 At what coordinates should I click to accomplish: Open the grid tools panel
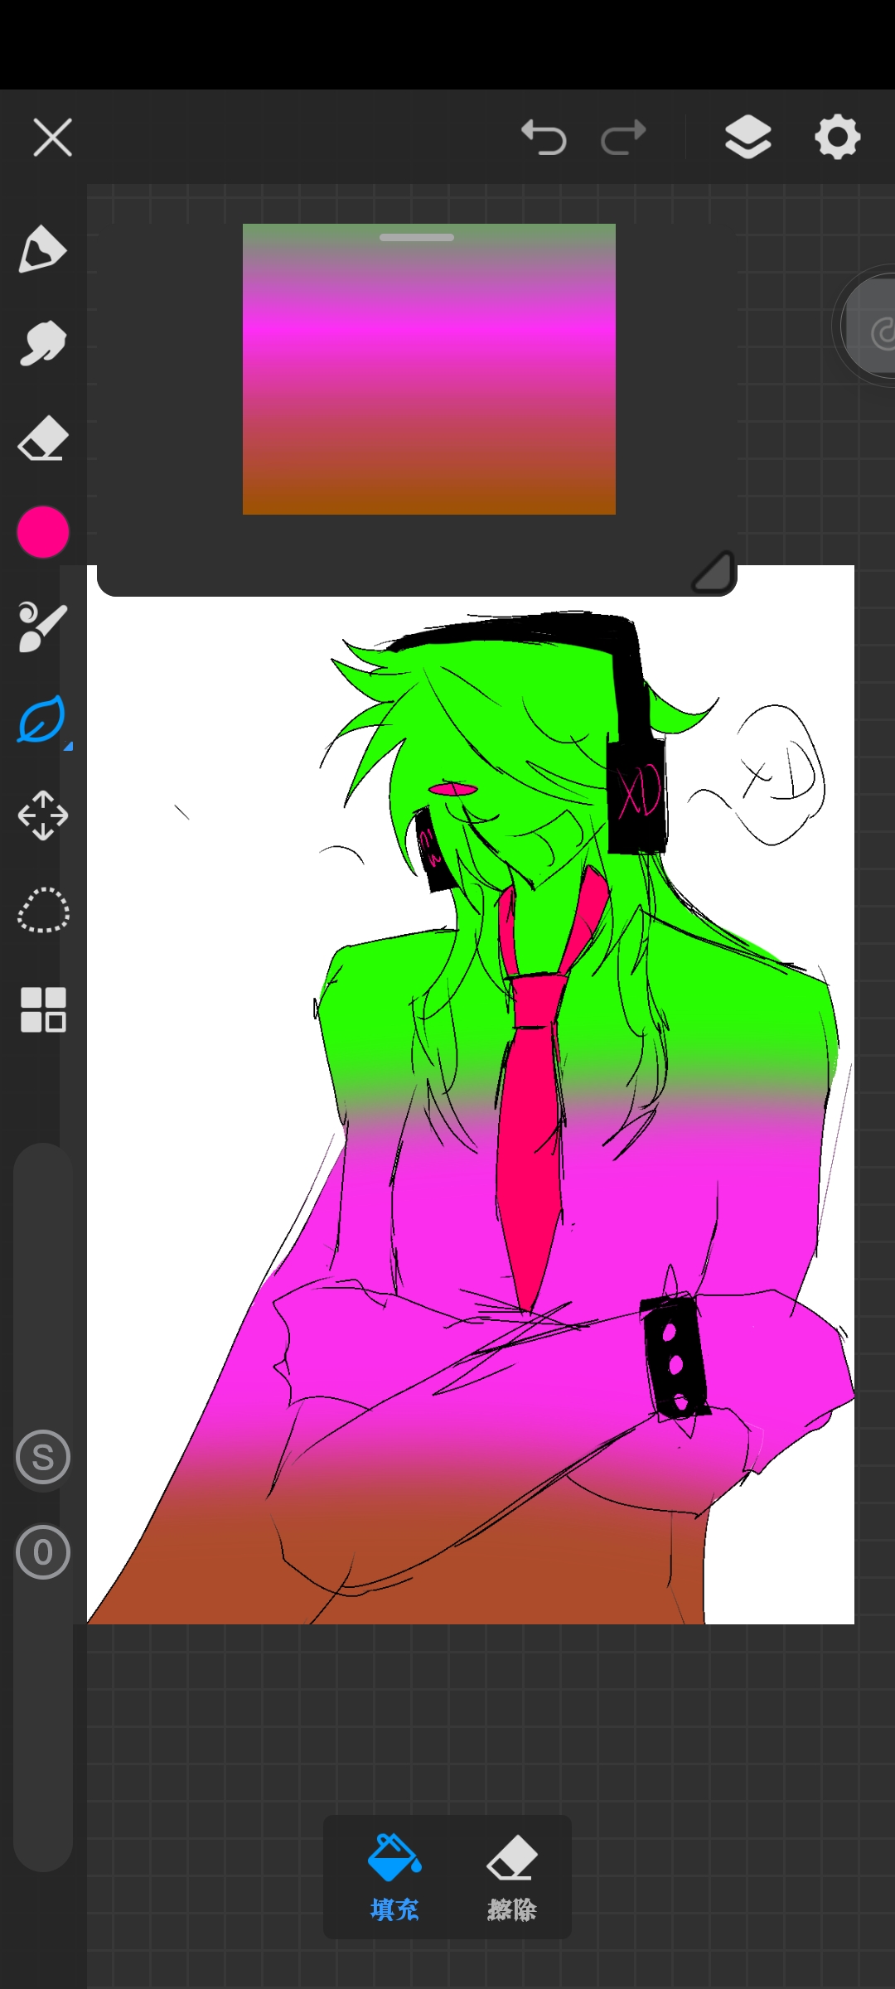tap(42, 1009)
